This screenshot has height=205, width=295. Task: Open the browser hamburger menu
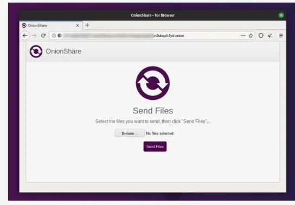pyautogui.click(x=281, y=36)
